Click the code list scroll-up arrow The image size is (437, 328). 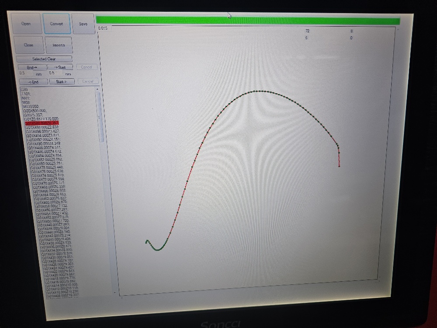(x=97, y=89)
